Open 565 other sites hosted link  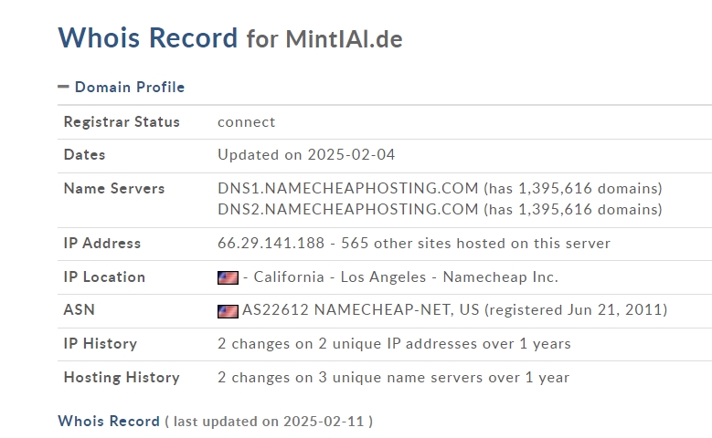(x=475, y=243)
